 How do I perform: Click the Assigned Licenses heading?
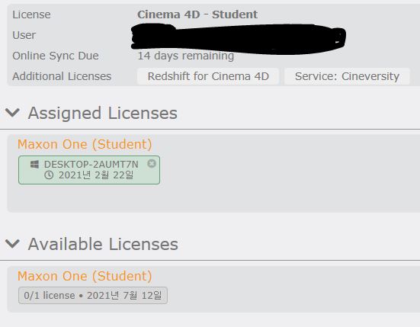103,113
